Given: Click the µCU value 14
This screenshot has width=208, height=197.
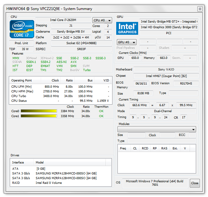Looking at the screenshot, I should [108, 37].
